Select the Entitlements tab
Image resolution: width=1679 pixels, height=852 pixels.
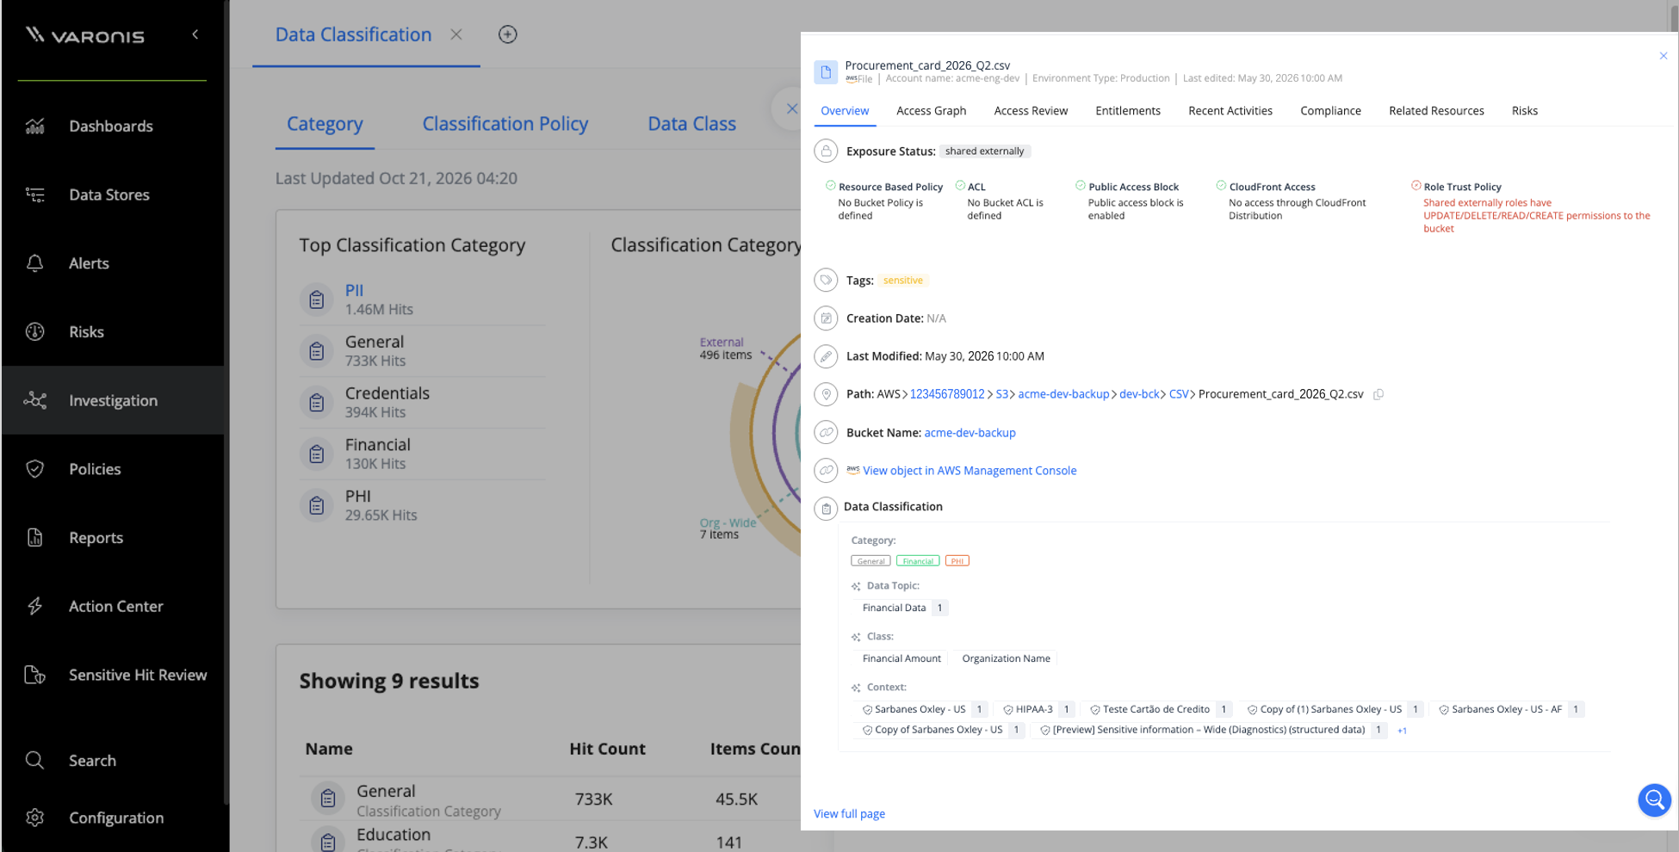point(1128,111)
